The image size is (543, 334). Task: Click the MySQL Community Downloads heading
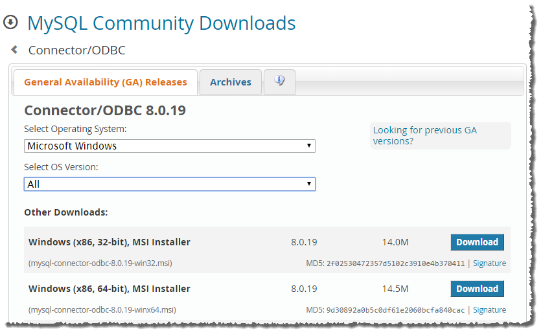[161, 23]
